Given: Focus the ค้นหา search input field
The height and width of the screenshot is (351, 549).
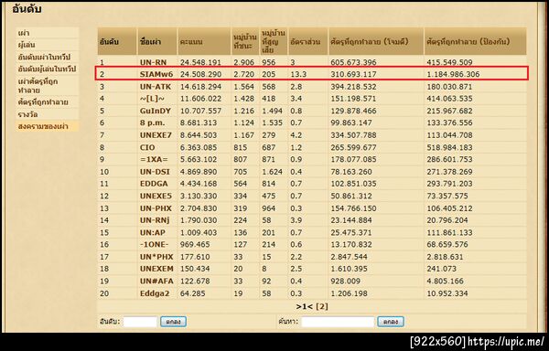Looking at the screenshot, I should pyautogui.click(x=338, y=322).
